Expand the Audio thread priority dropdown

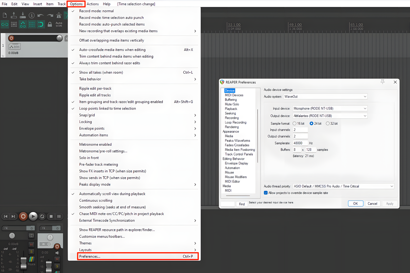[343, 186]
